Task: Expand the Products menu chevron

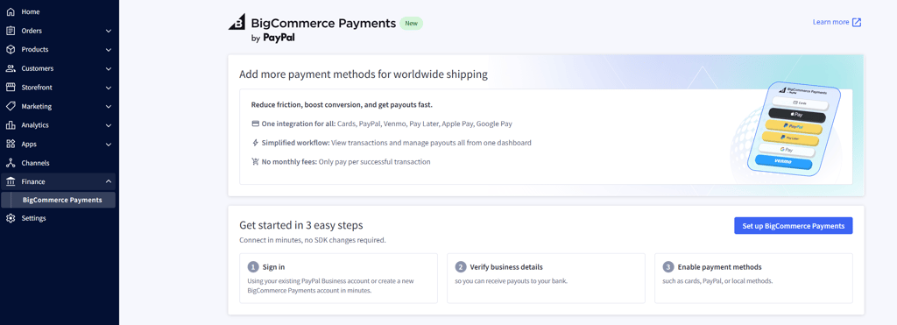Action: point(109,50)
